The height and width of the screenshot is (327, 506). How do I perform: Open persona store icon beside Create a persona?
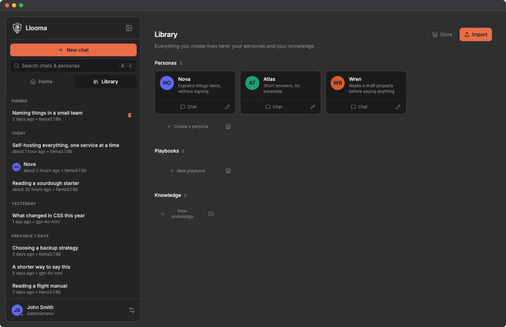[x=228, y=127]
